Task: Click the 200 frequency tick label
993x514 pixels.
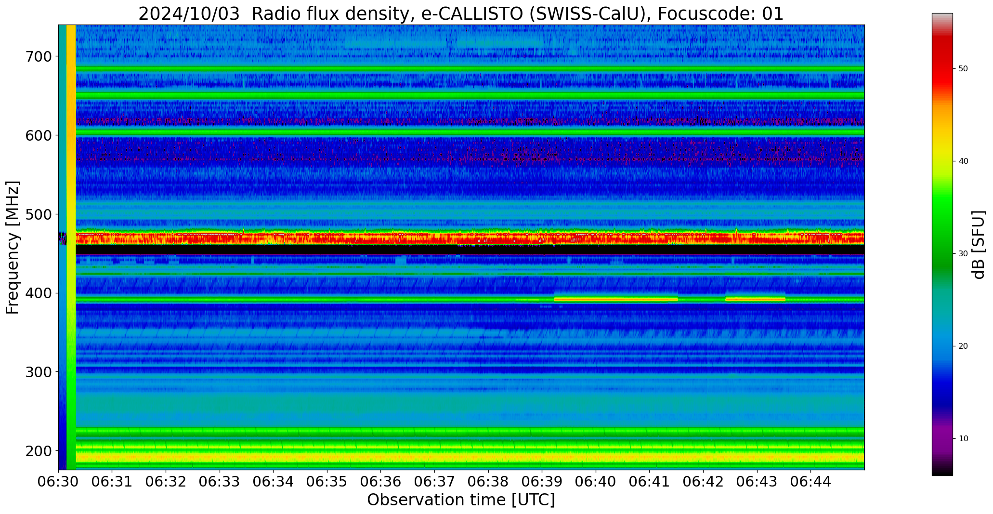Action: coord(38,451)
